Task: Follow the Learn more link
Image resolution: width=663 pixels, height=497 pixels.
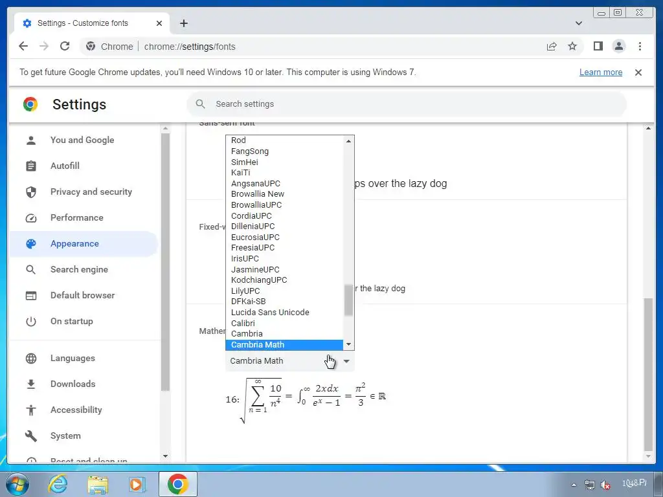Action: 600,72
